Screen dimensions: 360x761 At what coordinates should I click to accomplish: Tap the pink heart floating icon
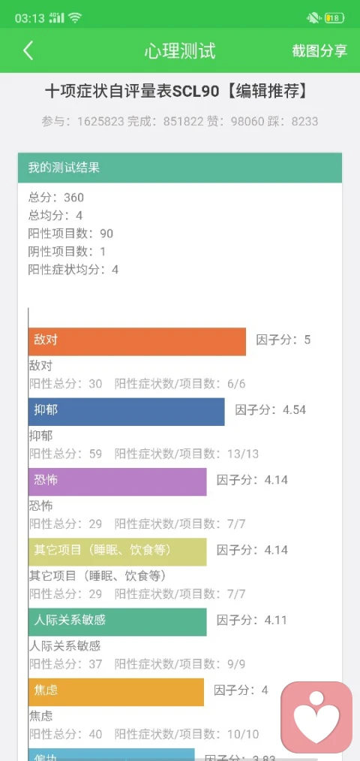click(316, 717)
